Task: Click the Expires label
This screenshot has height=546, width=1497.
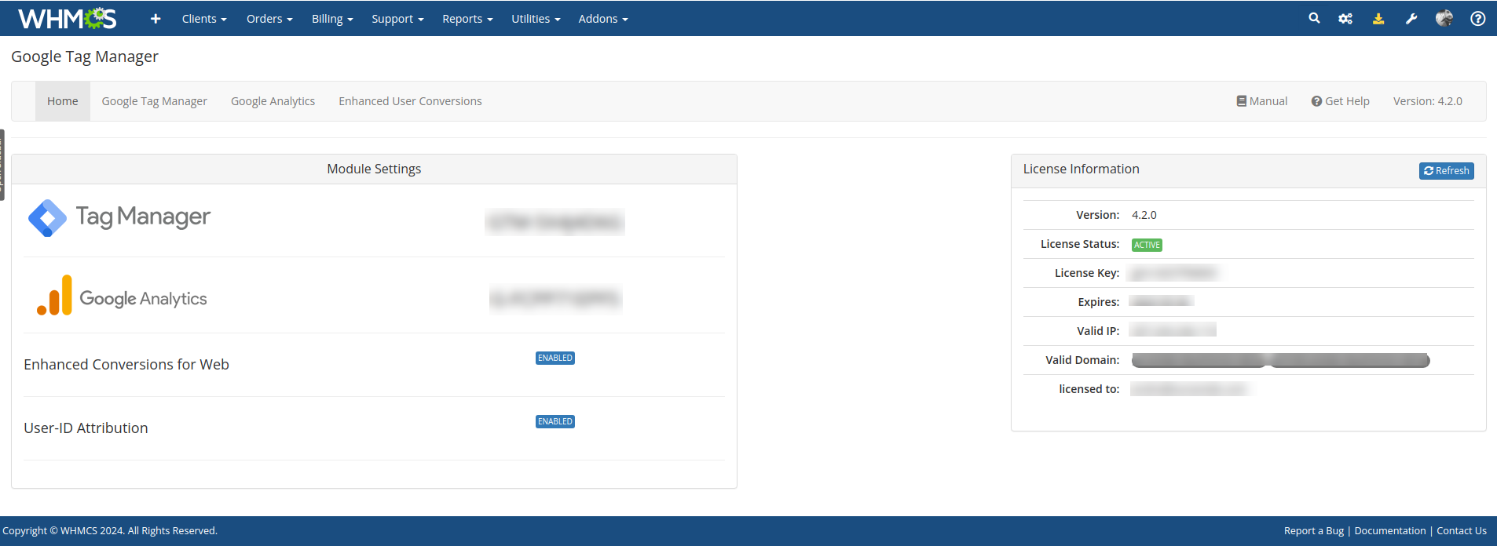Action: pyautogui.click(x=1099, y=302)
